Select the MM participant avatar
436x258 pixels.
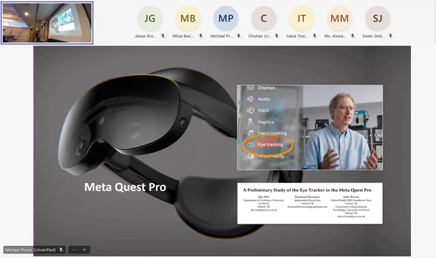click(x=340, y=19)
